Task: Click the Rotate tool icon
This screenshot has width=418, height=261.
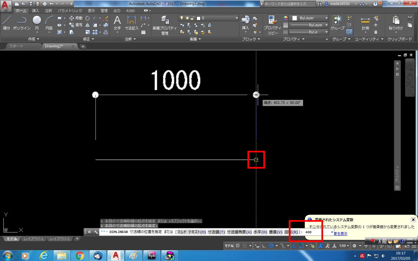Action: click(87, 18)
